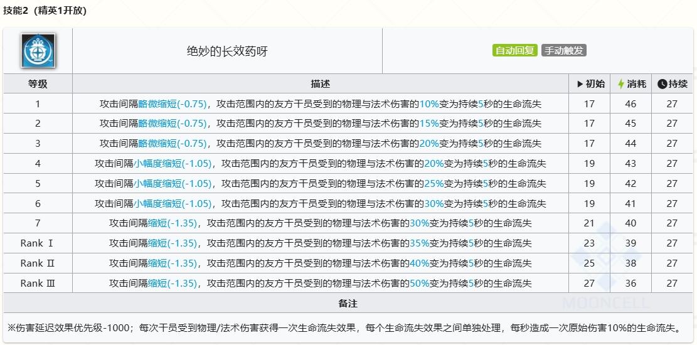Click initial value 17 in level 2 row
This screenshot has height=345, width=697.
589,124
